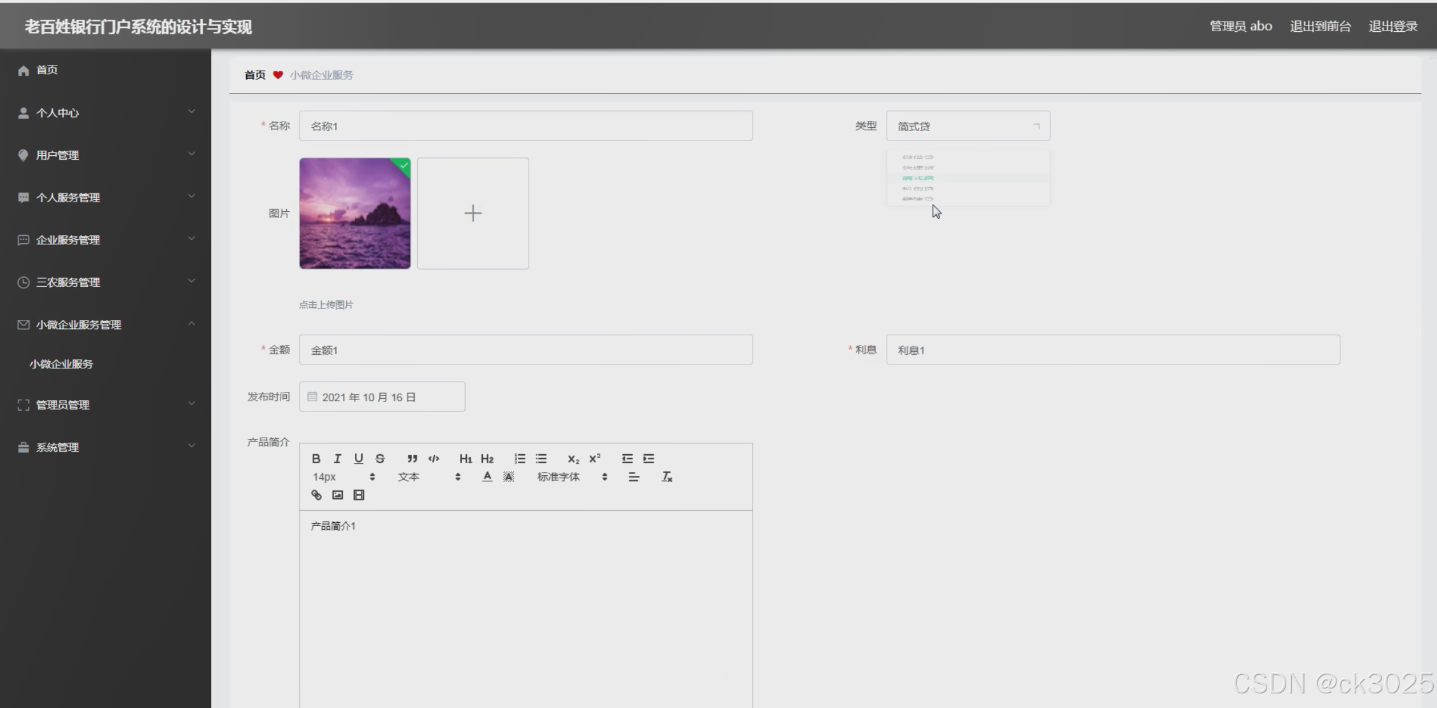
Task: Click 退出到前台 link
Action: pyautogui.click(x=1320, y=26)
